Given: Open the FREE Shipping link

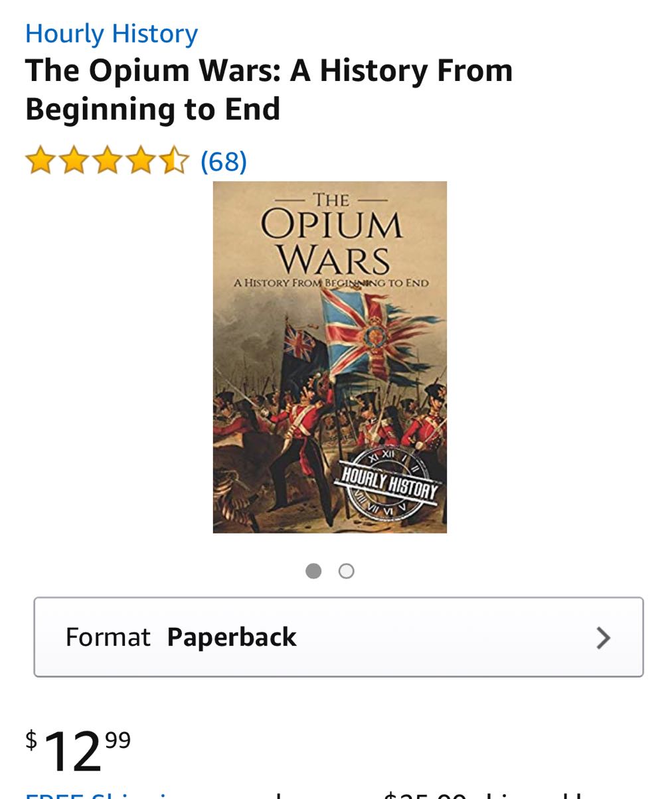Looking at the screenshot, I should tap(100, 794).
